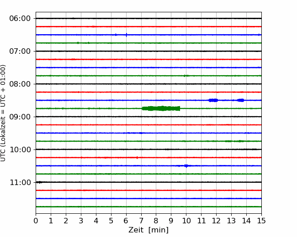The width and height of the screenshot is (297, 237).
Task: Click x-axis tick label 2
Action: [x=66, y=221]
